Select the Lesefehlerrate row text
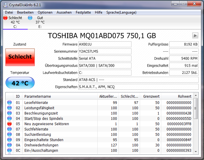 36,102
